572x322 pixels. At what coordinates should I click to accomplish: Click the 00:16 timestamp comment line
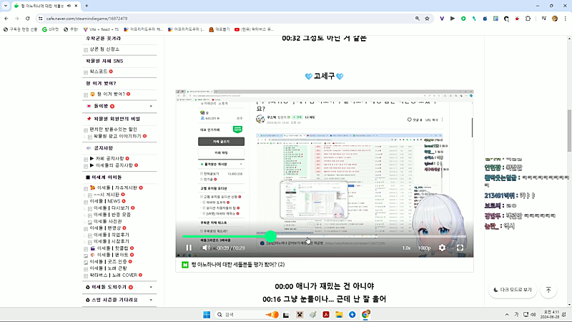325,299
